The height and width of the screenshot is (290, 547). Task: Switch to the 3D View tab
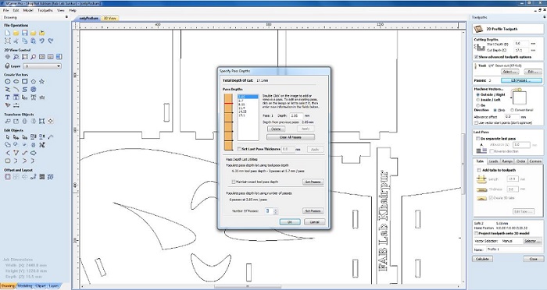[x=109, y=18]
